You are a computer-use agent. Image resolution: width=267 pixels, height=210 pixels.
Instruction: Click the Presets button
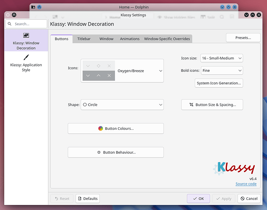click(243, 38)
